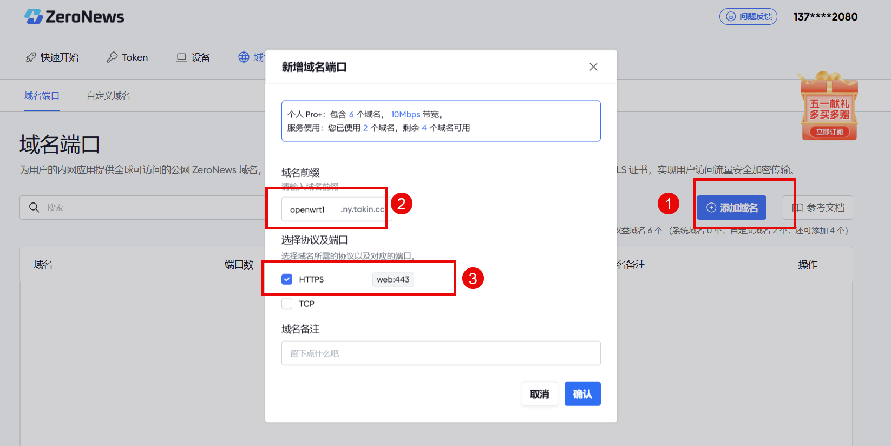Click the smiley icon in 问题反馈
Image resolution: width=891 pixels, height=446 pixels.
(731, 17)
